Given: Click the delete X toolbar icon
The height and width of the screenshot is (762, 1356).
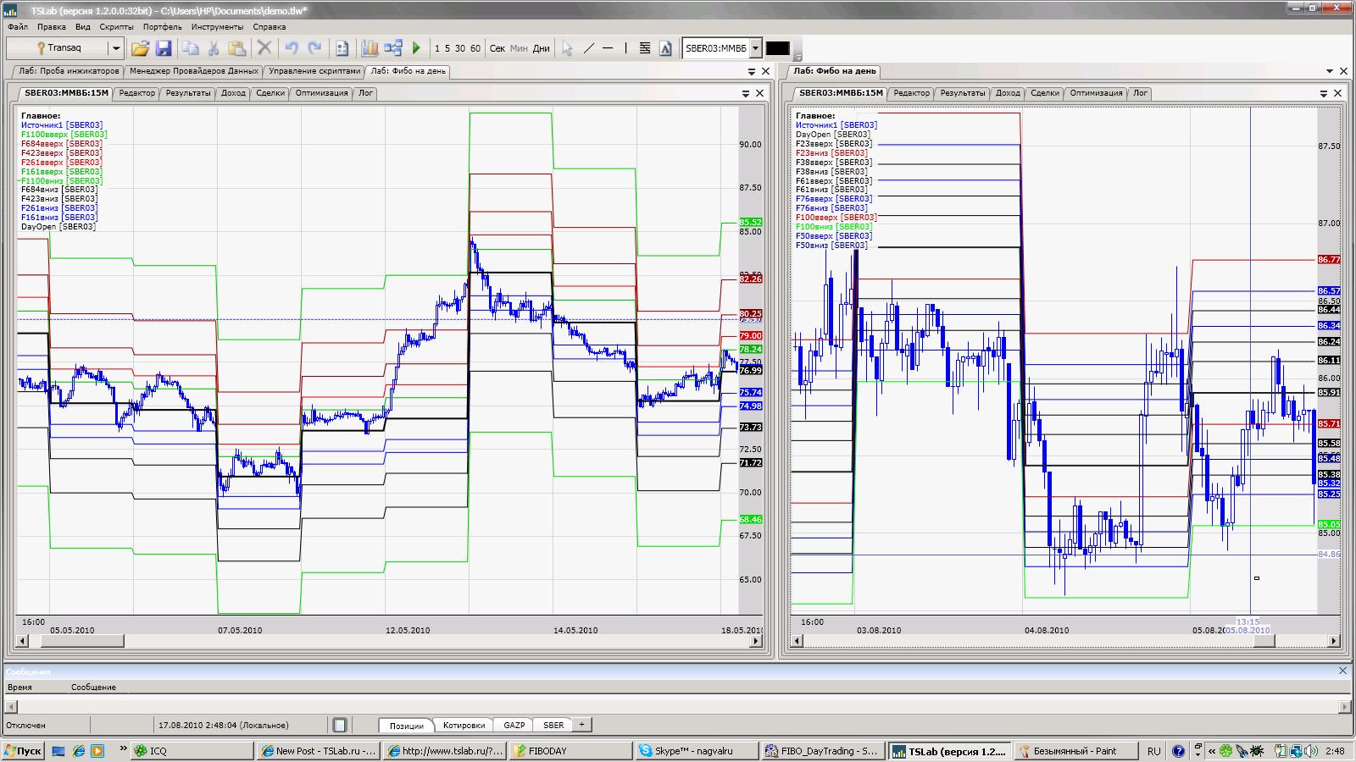Looking at the screenshot, I should [264, 48].
